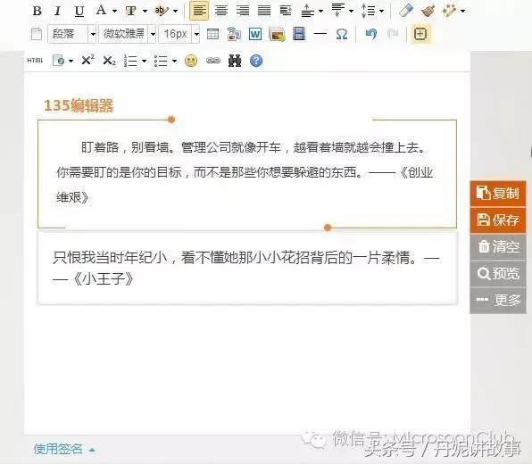The width and height of the screenshot is (532, 464).
Task: Undo the last action
Action: coord(371,34)
